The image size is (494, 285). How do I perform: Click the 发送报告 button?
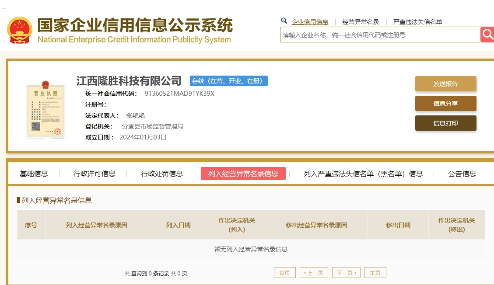pos(445,83)
